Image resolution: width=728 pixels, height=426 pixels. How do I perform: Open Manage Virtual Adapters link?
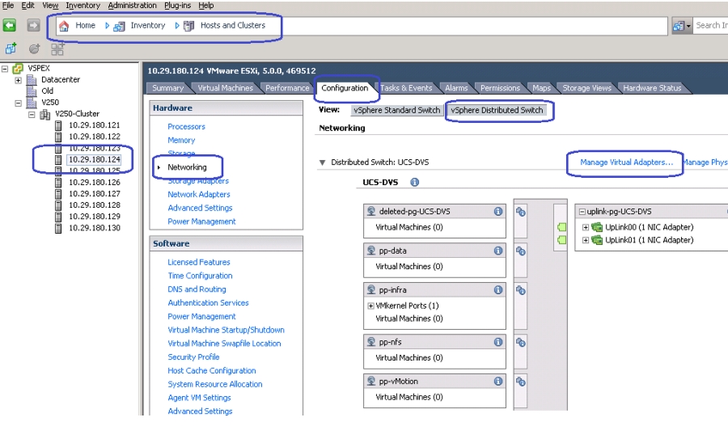click(626, 162)
